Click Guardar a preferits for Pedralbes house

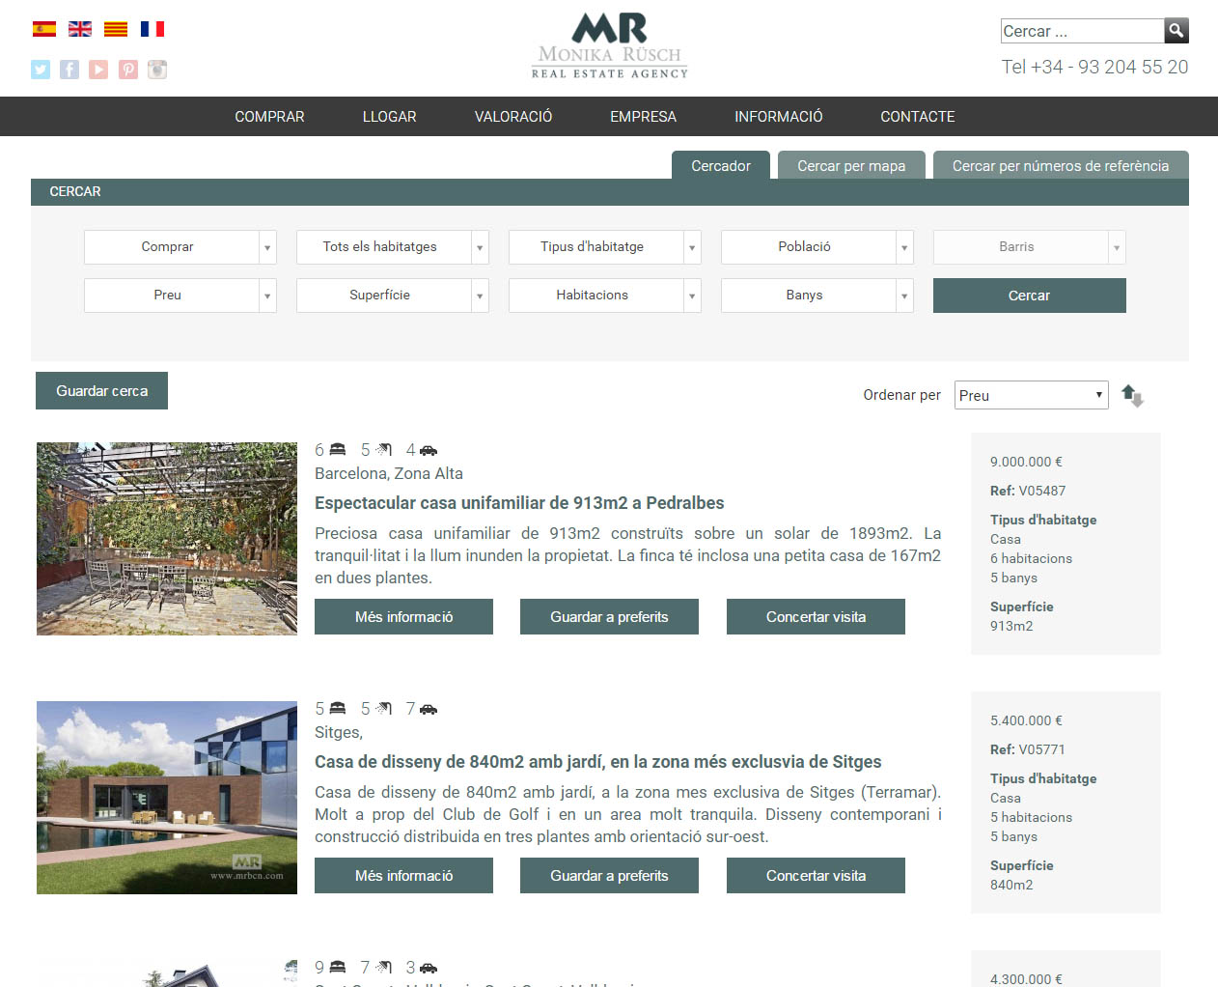[x=609, y=617]
